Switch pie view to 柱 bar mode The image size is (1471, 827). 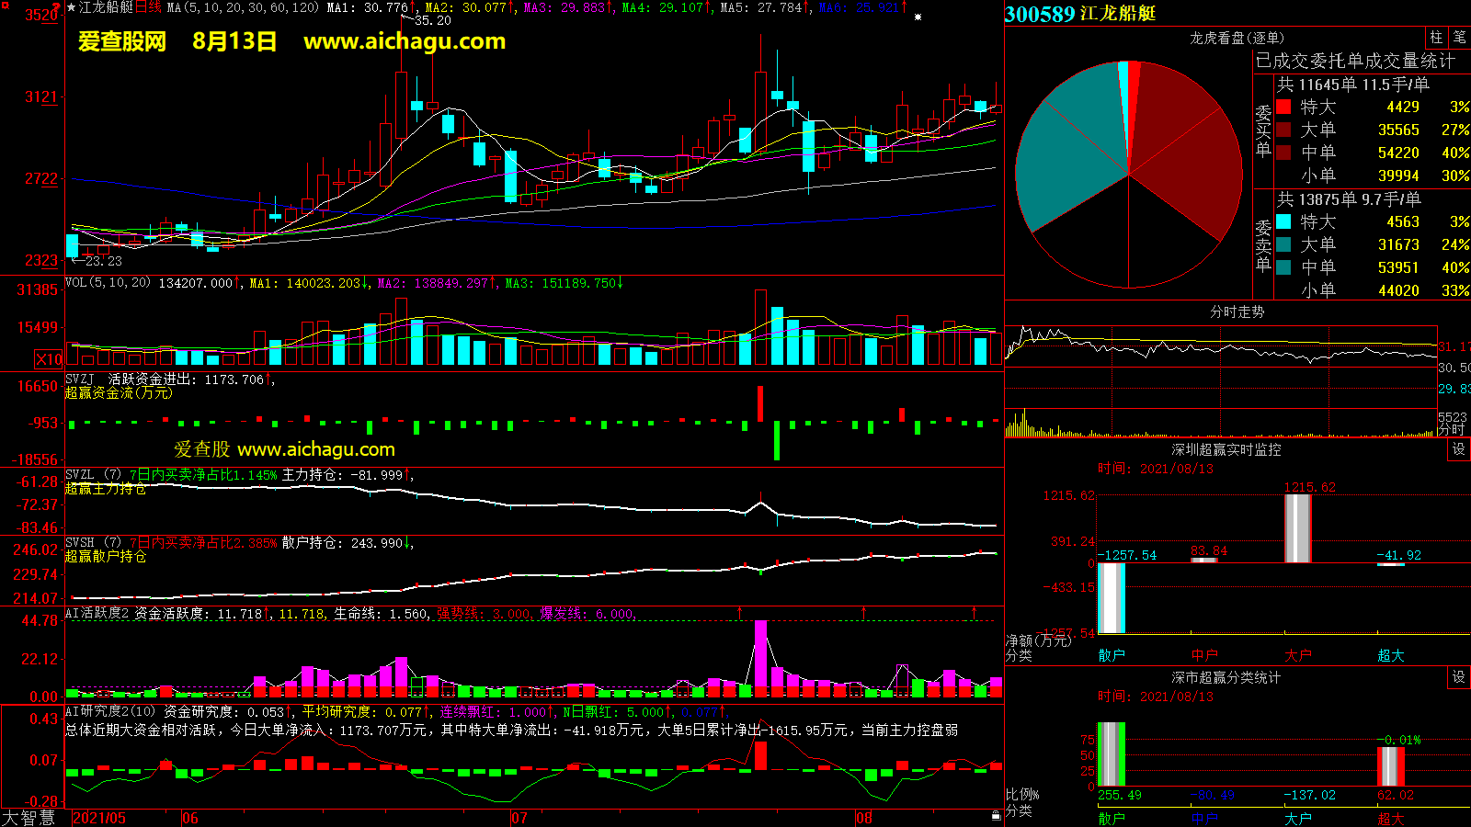pos(1436,38)
